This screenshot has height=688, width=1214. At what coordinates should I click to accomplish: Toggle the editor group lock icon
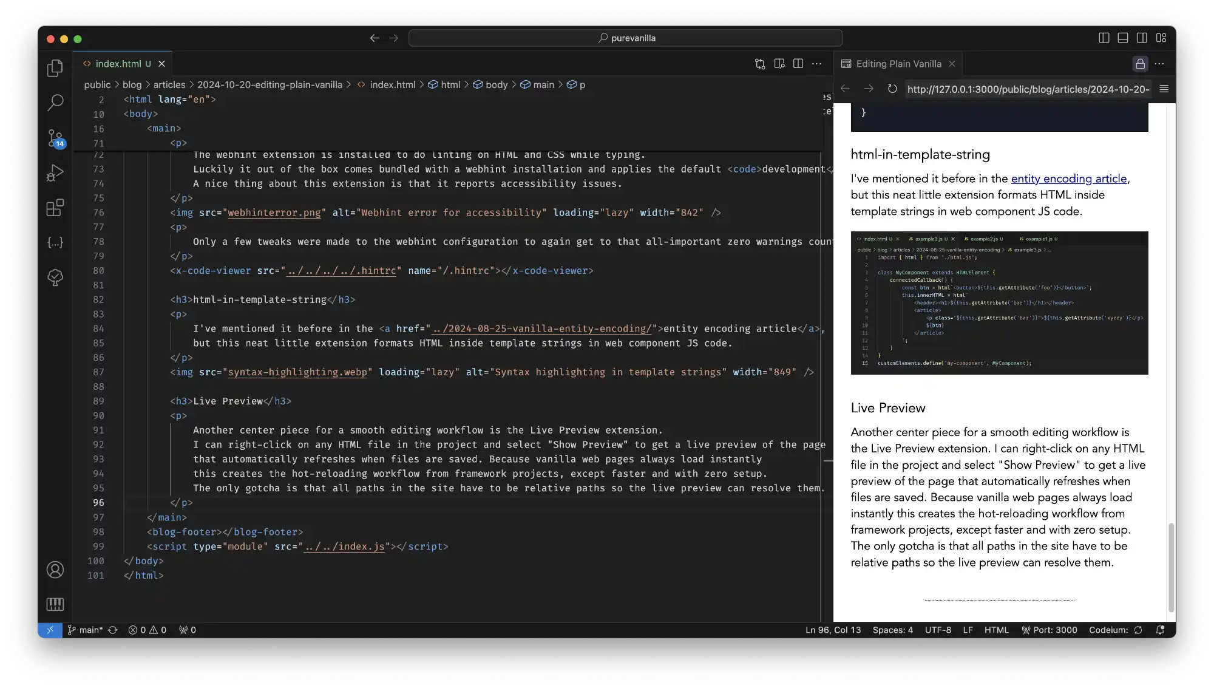click(x=1141, y=64)
